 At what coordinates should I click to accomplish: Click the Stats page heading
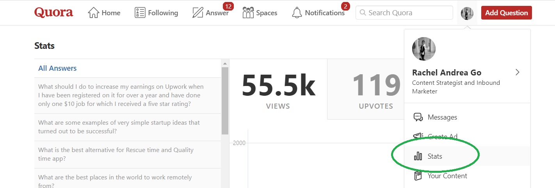click(x=44, y=46)
